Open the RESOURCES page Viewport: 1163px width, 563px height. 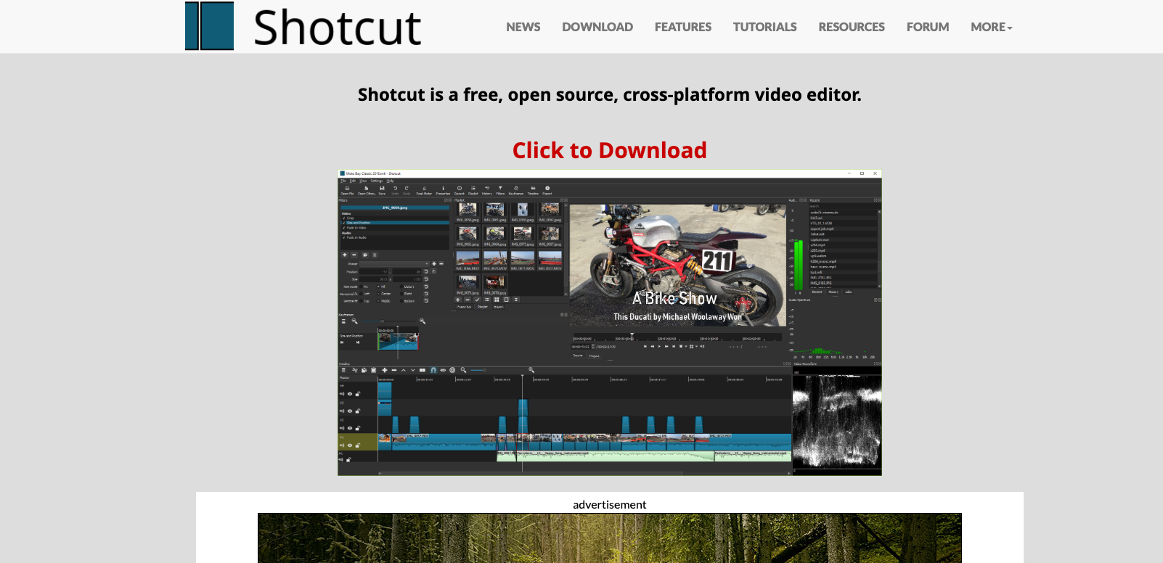coord(851,27)
